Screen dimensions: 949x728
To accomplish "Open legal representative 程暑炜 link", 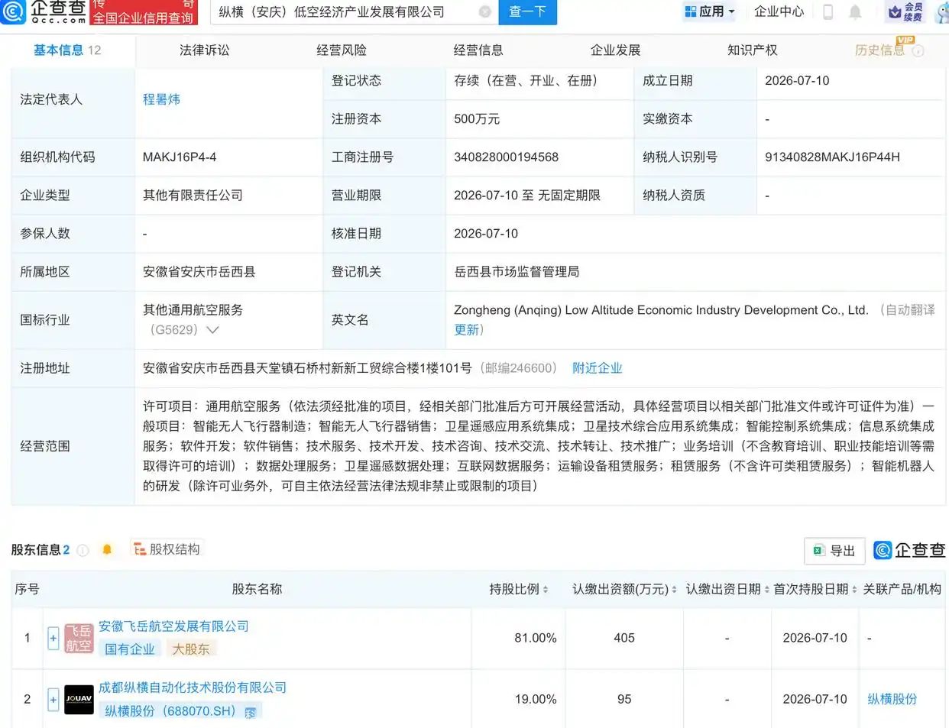I will tap(161, 99).
